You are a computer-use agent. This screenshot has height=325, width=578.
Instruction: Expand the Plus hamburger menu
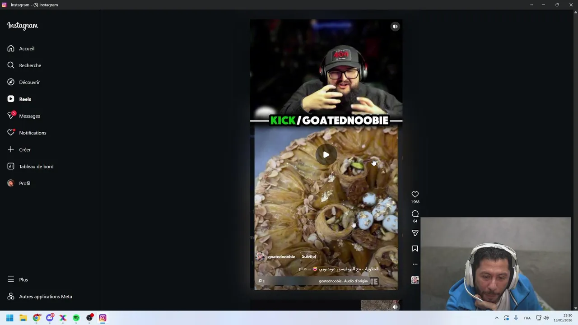point(18,279)
